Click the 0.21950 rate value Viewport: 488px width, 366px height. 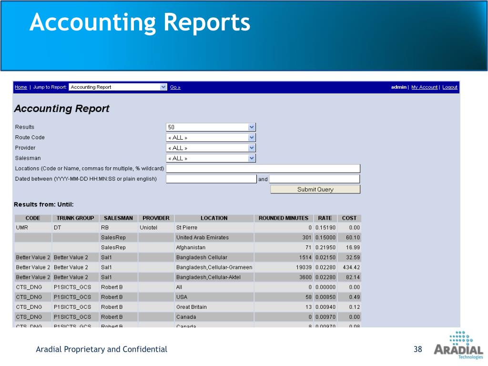325,247
